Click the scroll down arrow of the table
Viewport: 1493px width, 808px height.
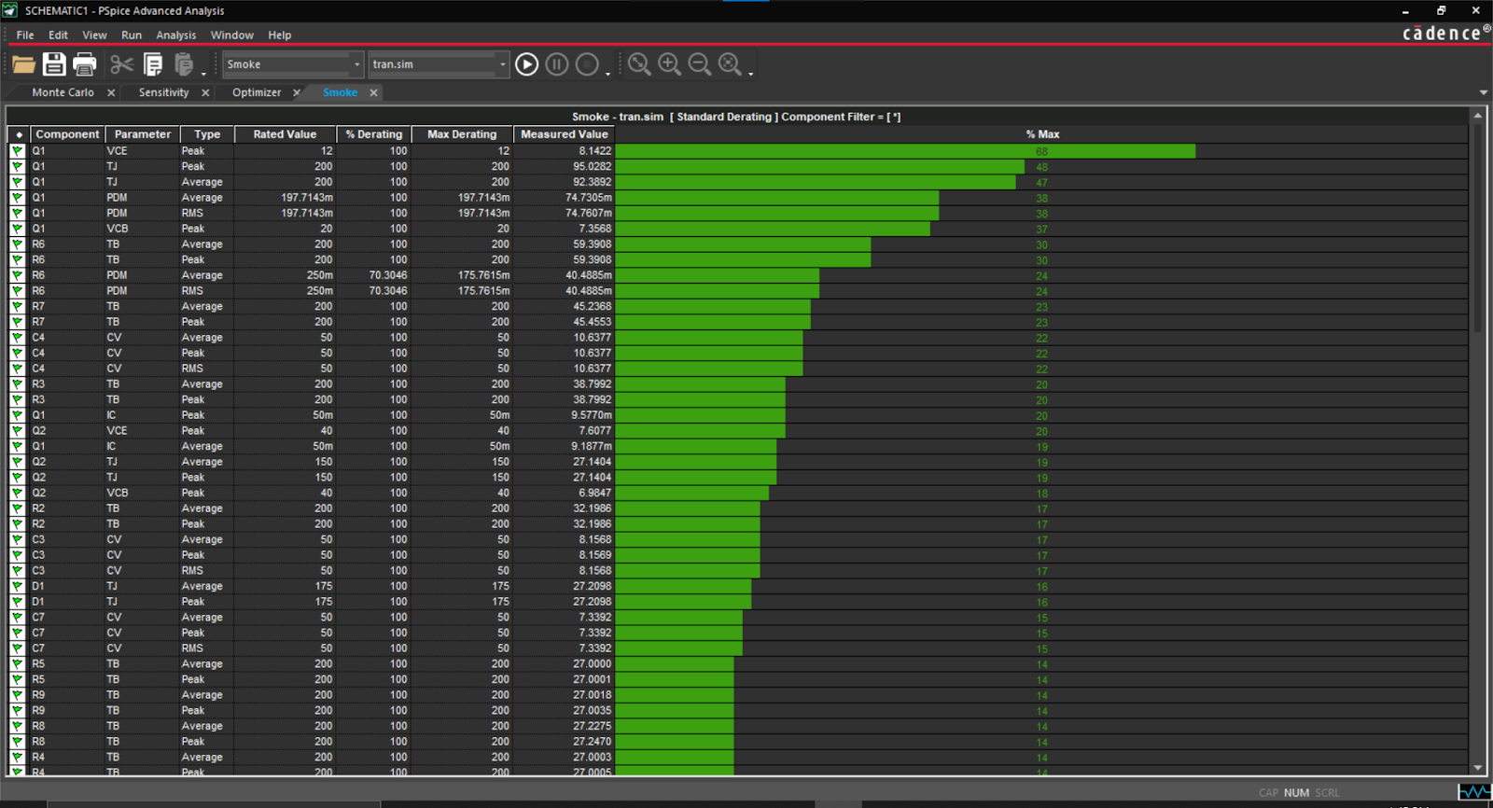click(1477, 768)
